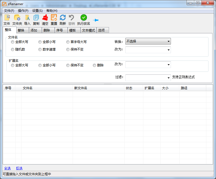The image size is (216, 179).
Task: Expand the 过滤 filter combo box
Action: tap(169, 78)
